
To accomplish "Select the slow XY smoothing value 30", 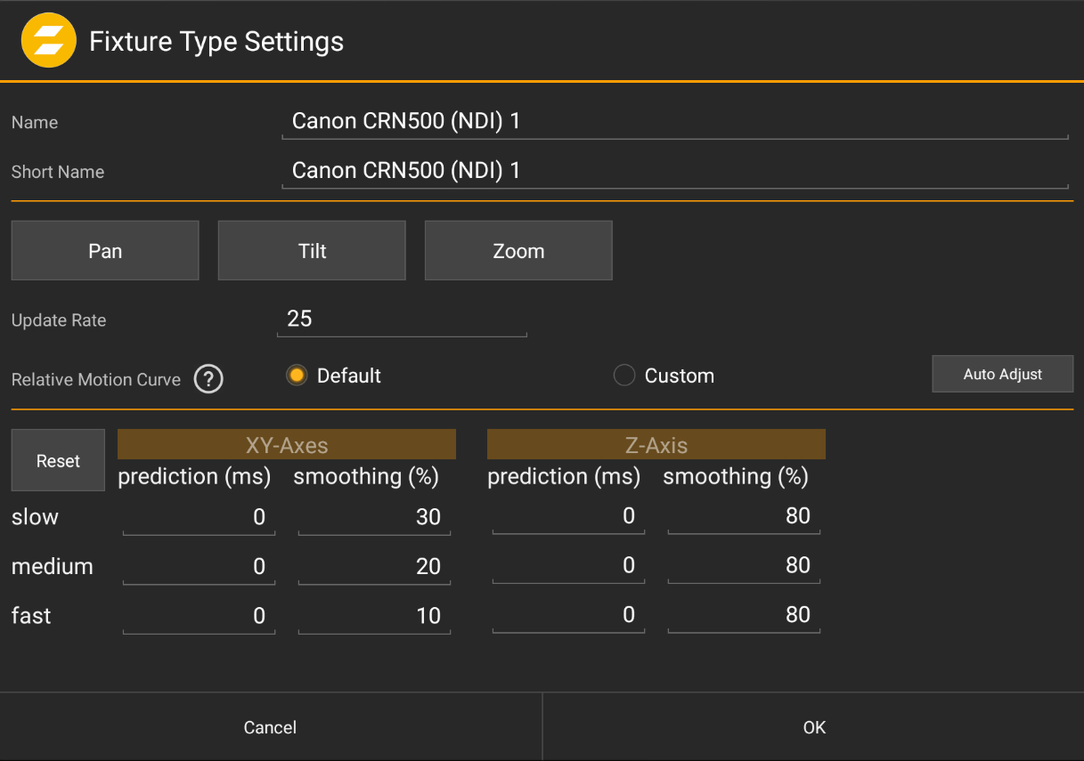I will coord(374,517).
